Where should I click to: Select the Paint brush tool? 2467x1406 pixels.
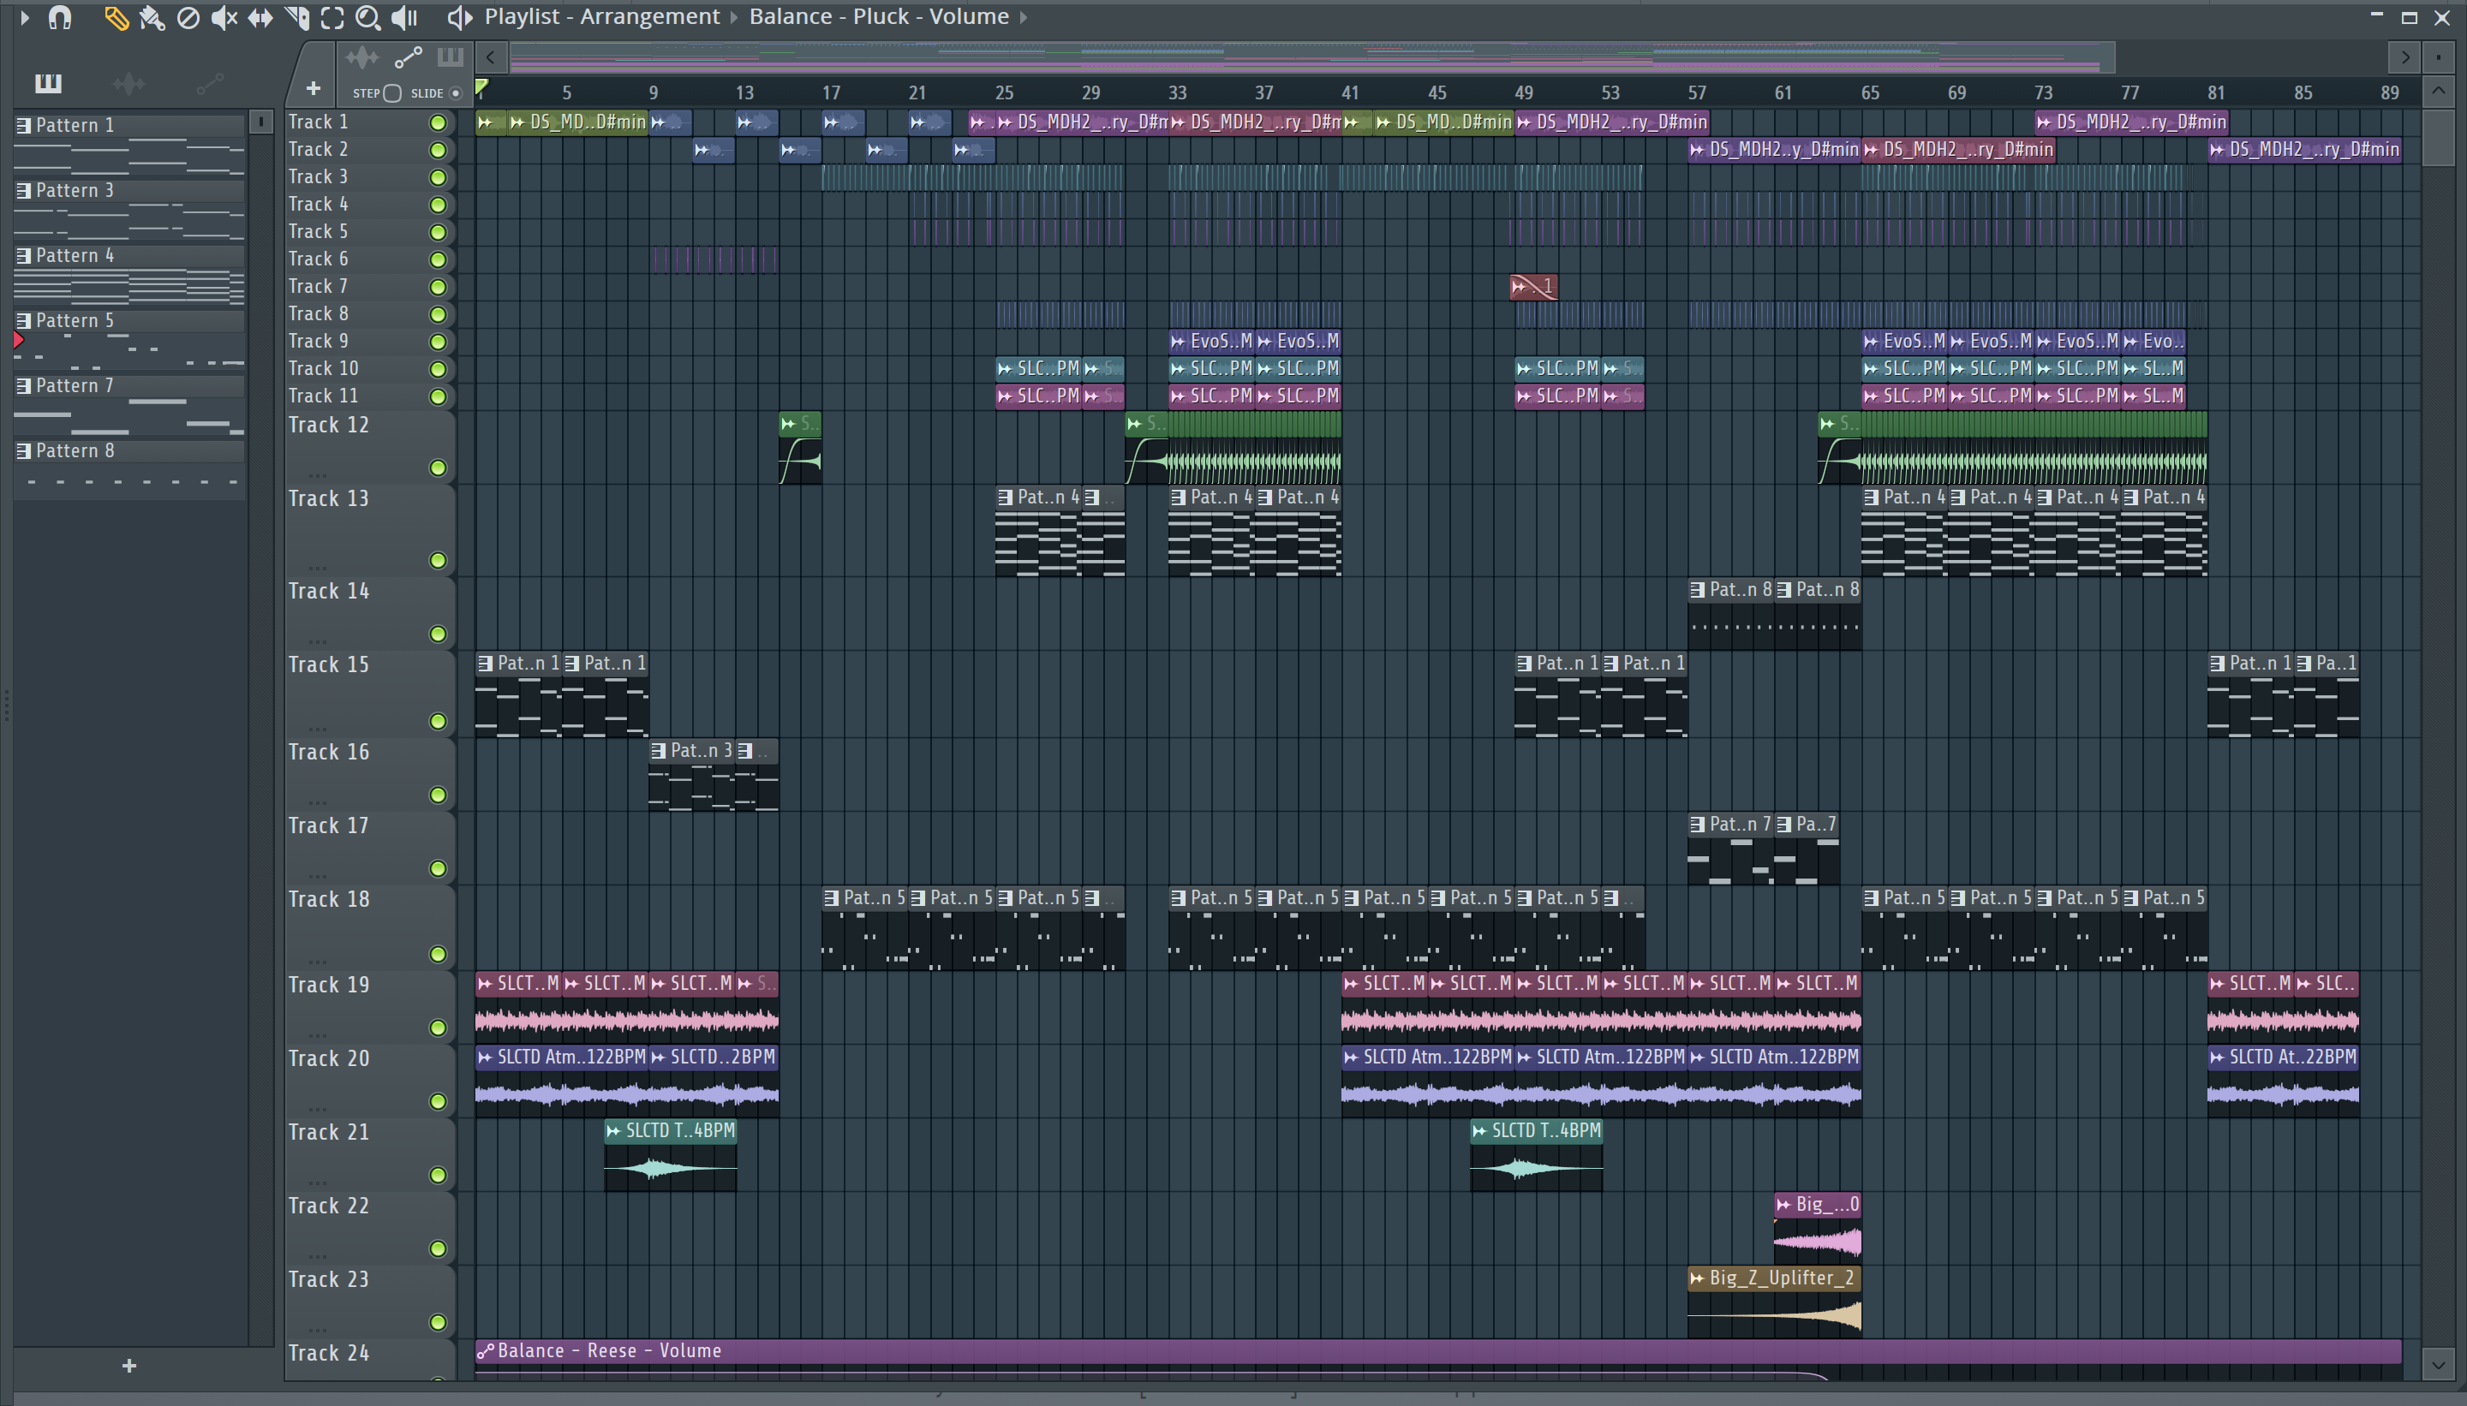(x=152, y=17)
